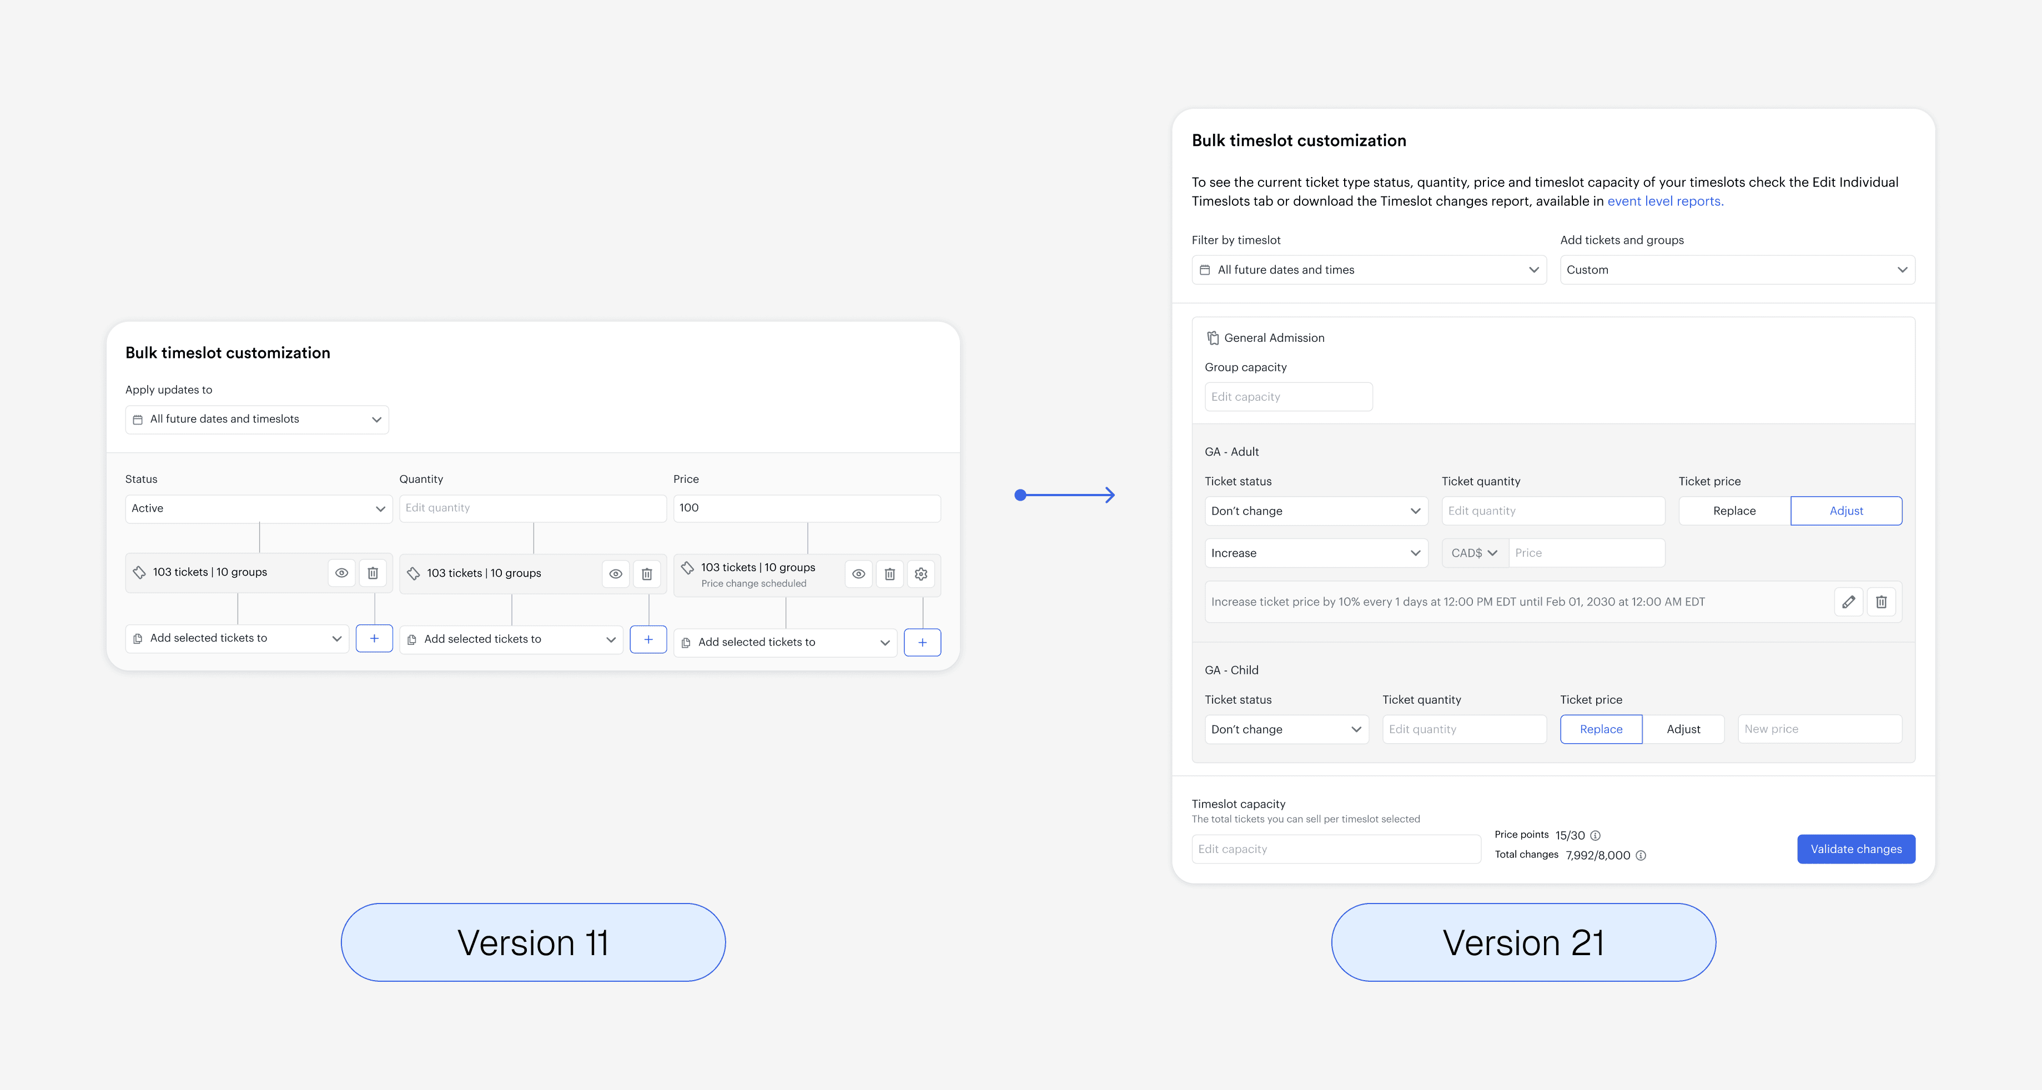Click info icon next to Price points

coord(1596,836)
